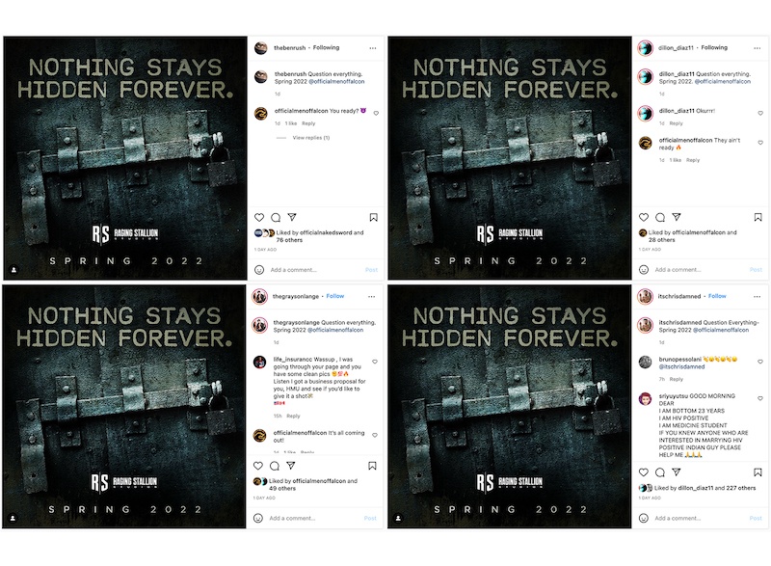771x566 pixels.
Task: Like dillon_diaz11's 'Okurrr!' comment
Action: 760,113
